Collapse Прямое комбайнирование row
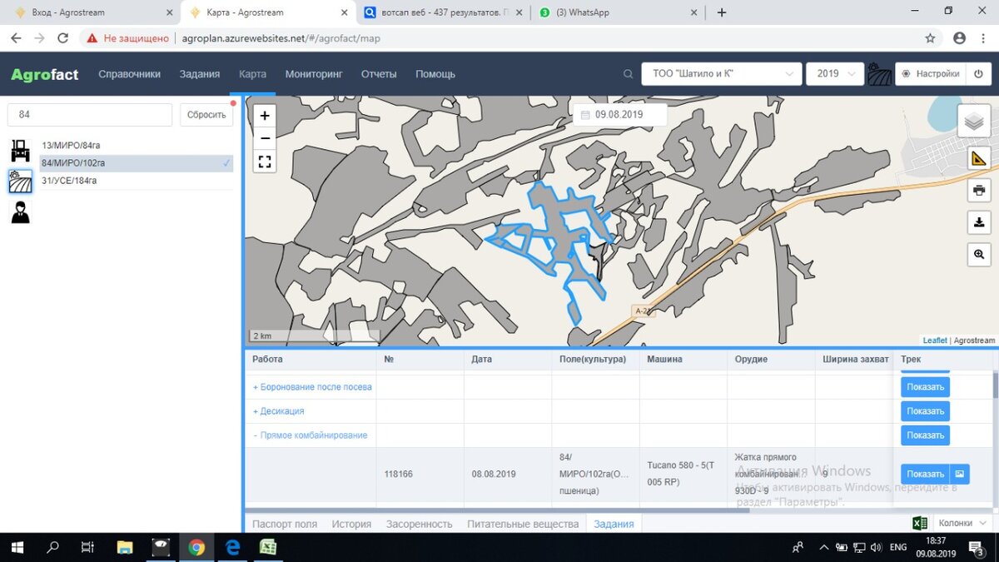The height and width of the screenshot is (562, 999). coord(310,435)
